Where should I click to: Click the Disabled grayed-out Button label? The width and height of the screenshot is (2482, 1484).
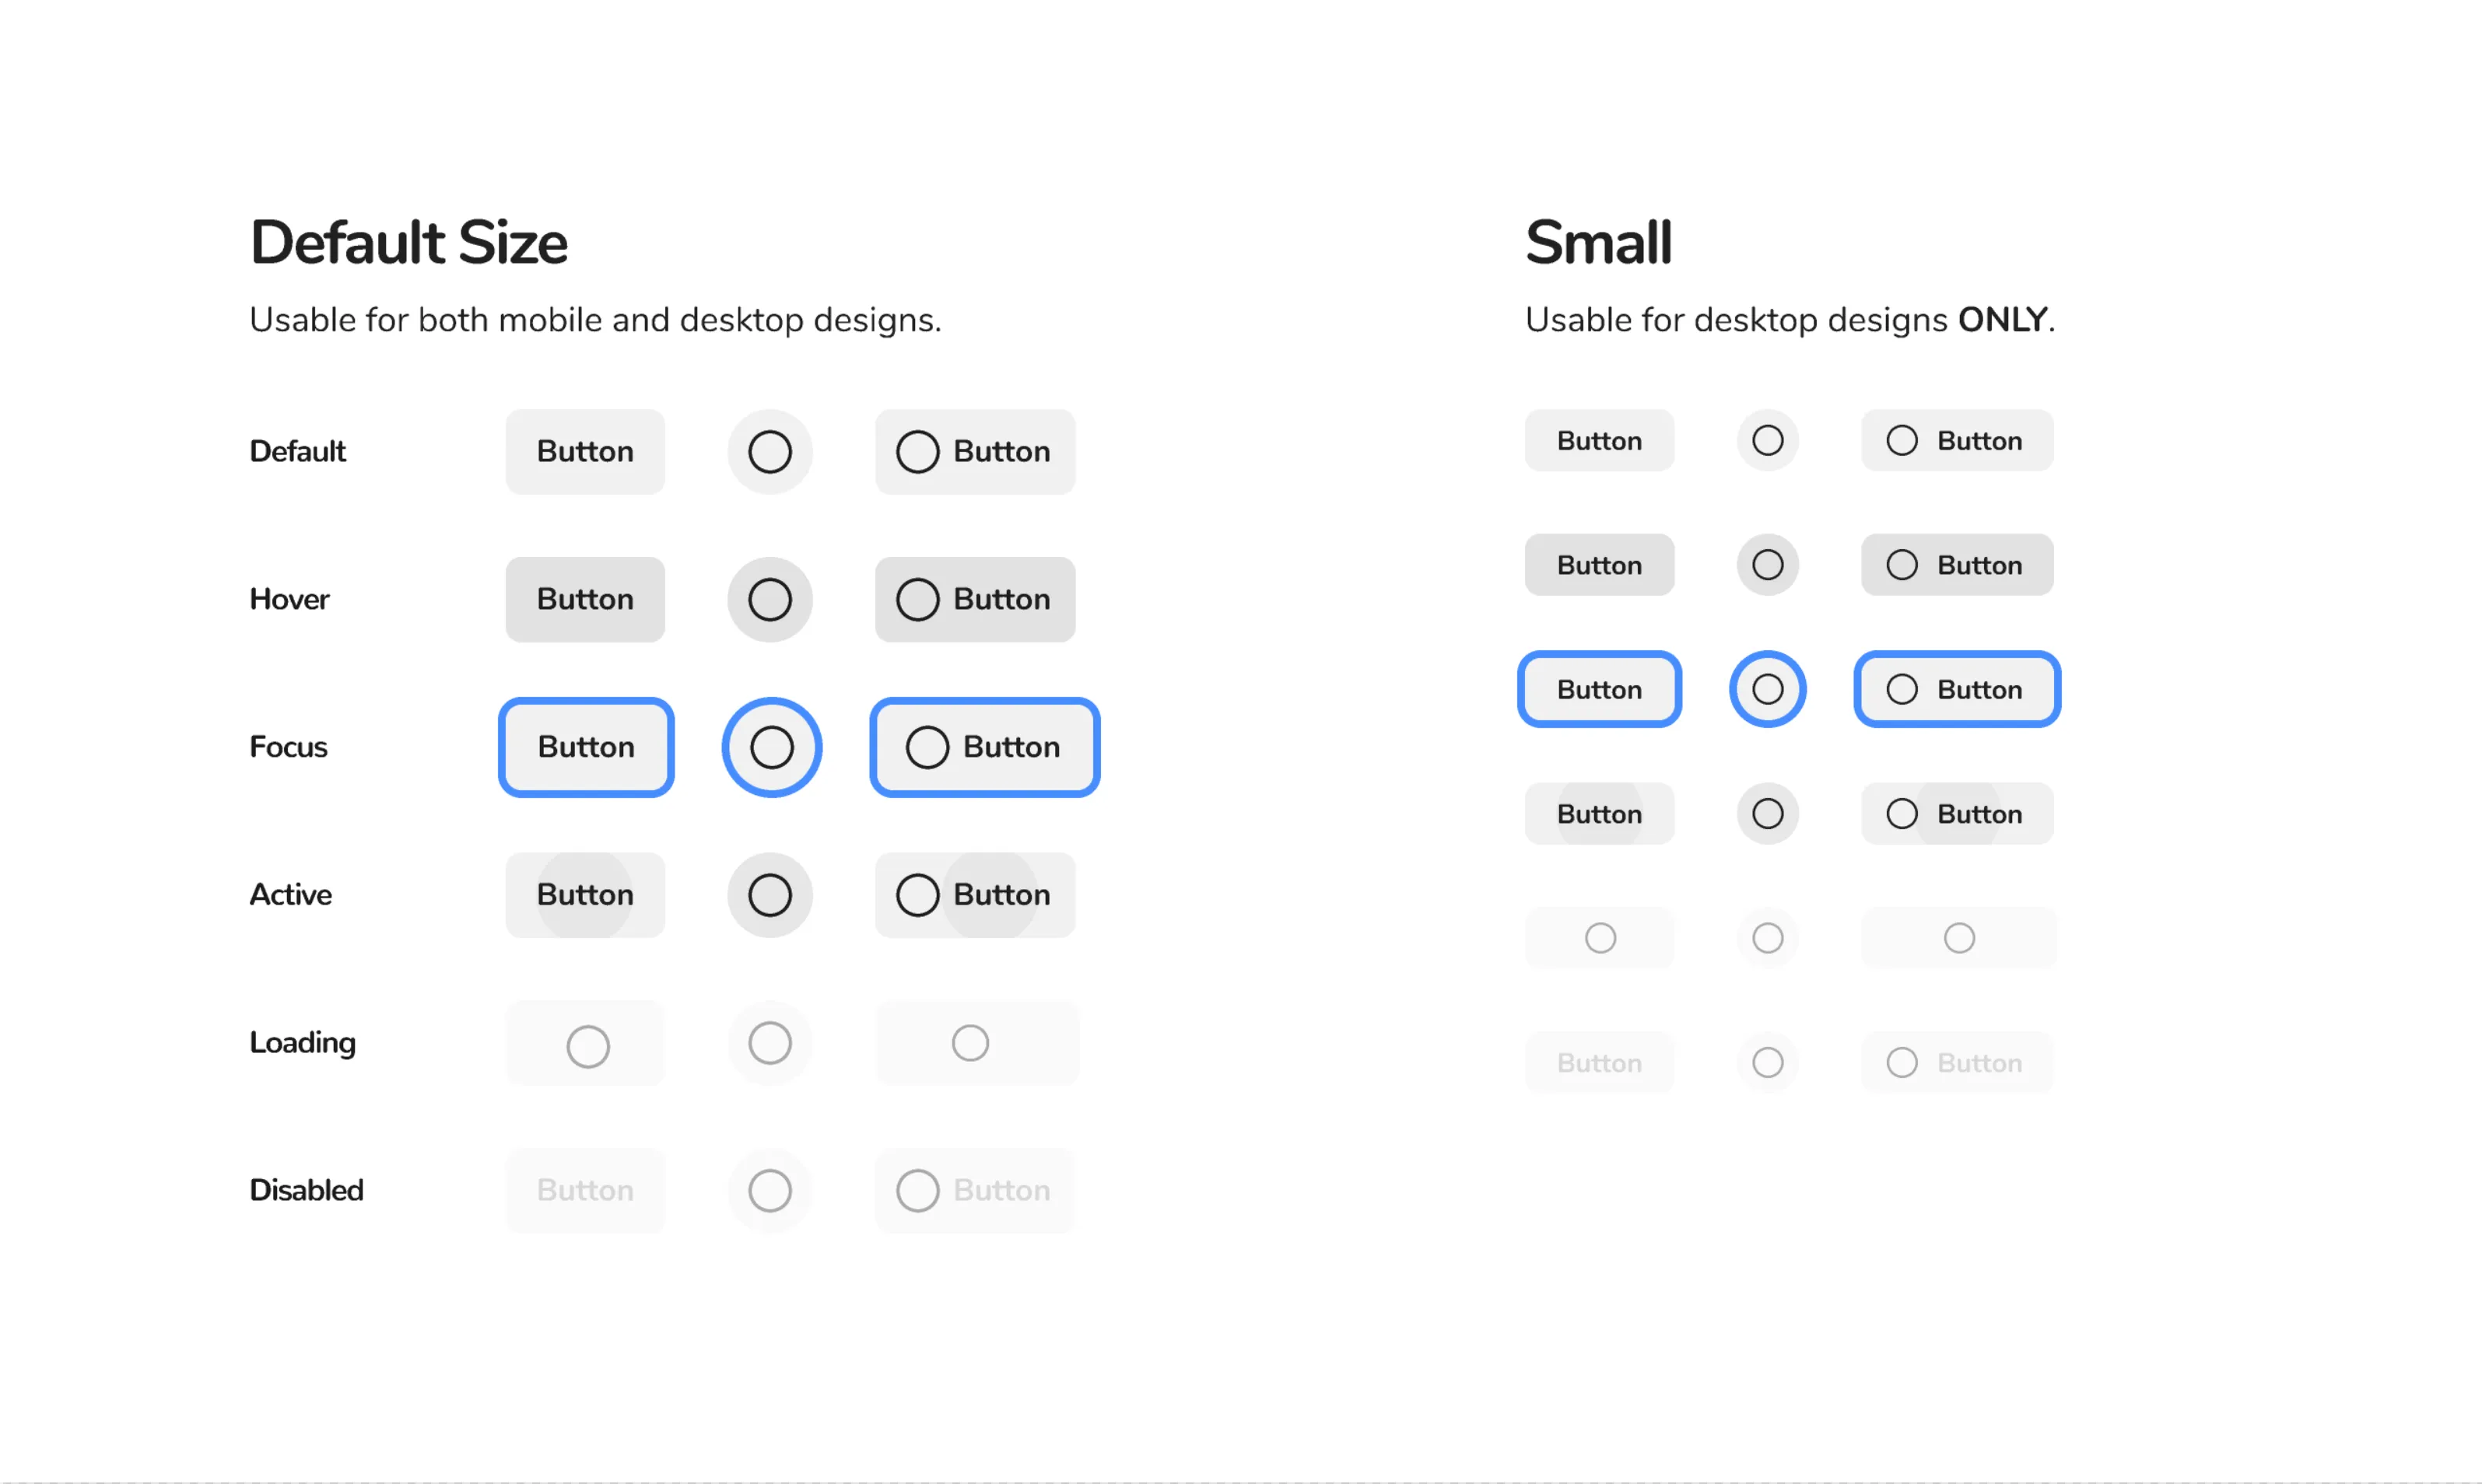585,1190
